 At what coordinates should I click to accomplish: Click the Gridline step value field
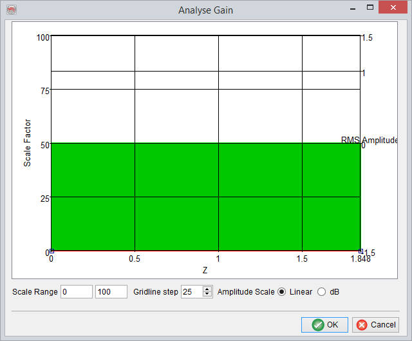(191, 292)
